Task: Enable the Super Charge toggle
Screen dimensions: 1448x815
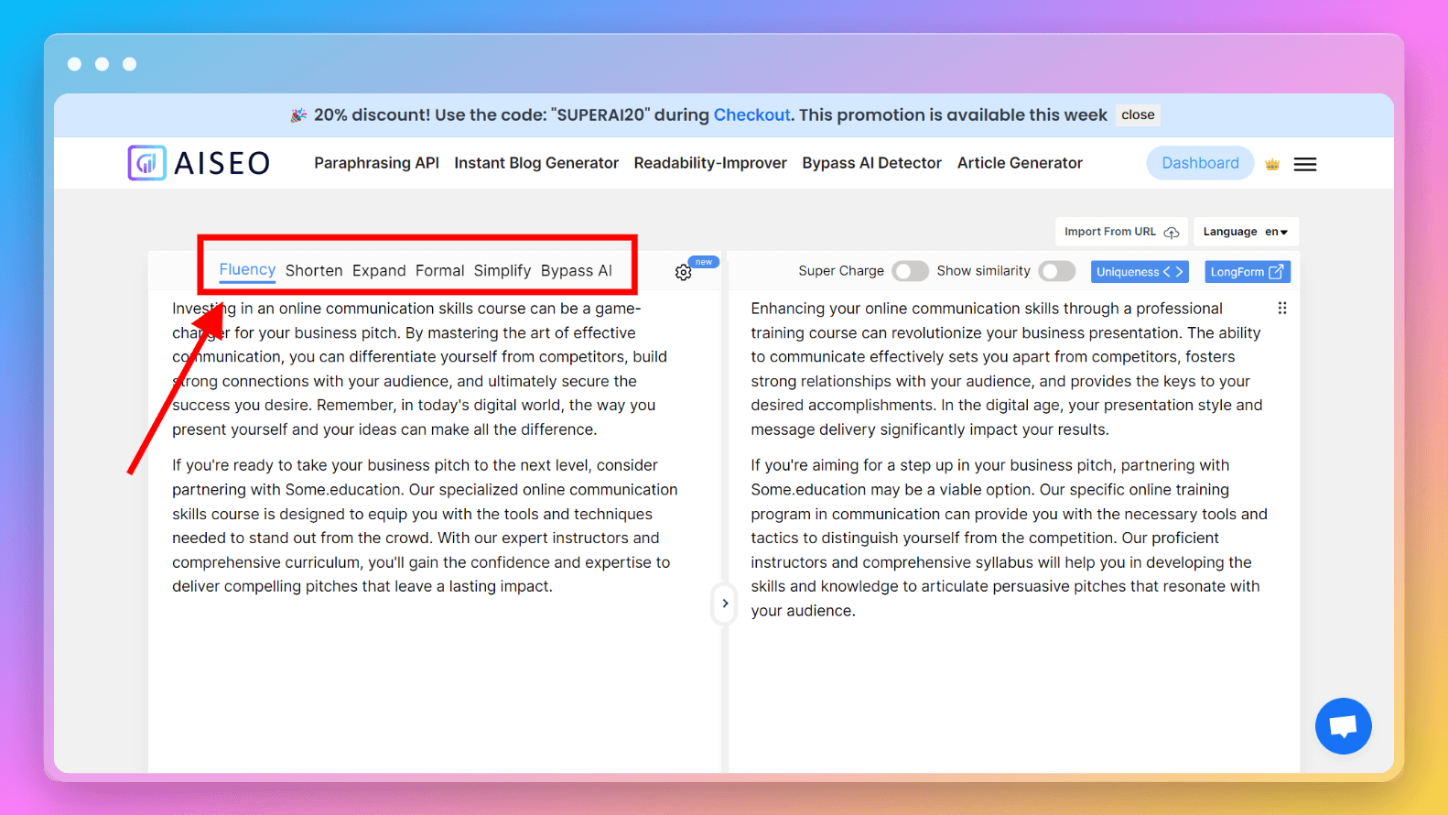Action: (x=909, y=271)
